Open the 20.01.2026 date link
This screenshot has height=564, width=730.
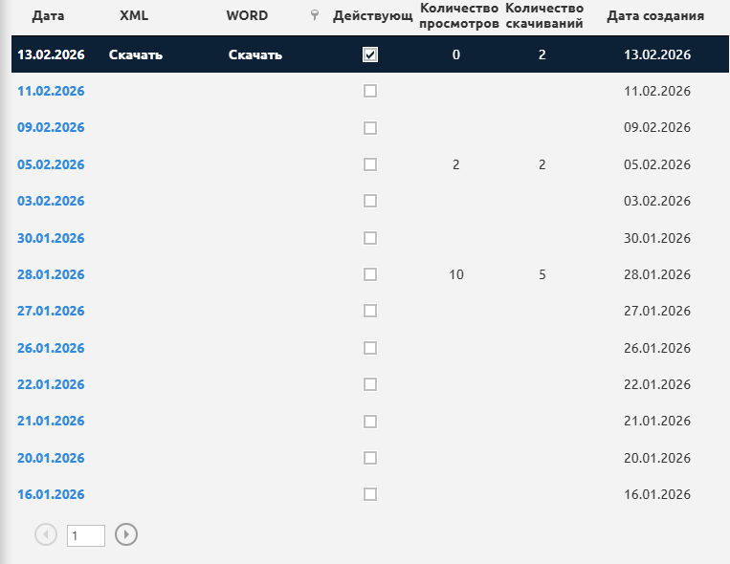coord(51,458)
